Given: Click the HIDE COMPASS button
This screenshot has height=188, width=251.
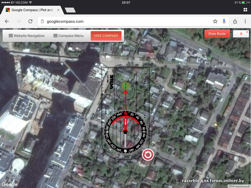Looking at the screenshot, I should tap(106, 36).
